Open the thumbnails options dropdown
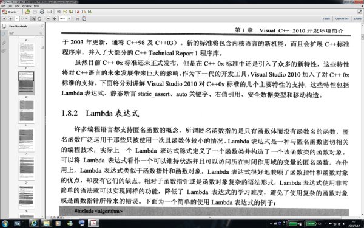The width and height of the screenshot is (364, 228). tap(12, 33)
